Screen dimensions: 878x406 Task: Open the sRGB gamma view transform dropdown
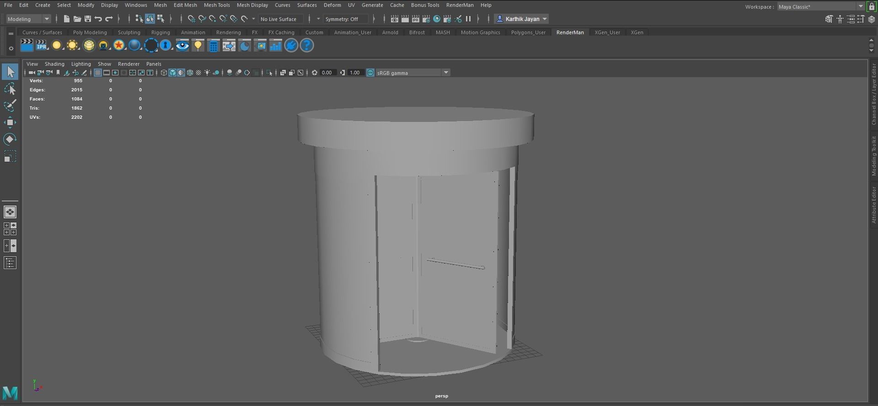pyautogui.click(x=413, y=73)
